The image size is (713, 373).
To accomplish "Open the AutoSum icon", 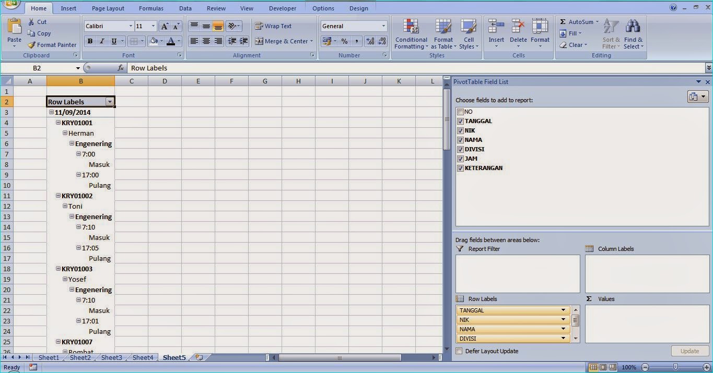I will pyautogui.click(x=577, y=22).
